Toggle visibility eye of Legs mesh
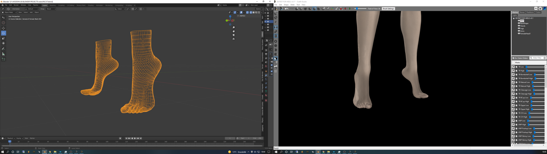The image size is (547, 154). (x=519, y=29)
